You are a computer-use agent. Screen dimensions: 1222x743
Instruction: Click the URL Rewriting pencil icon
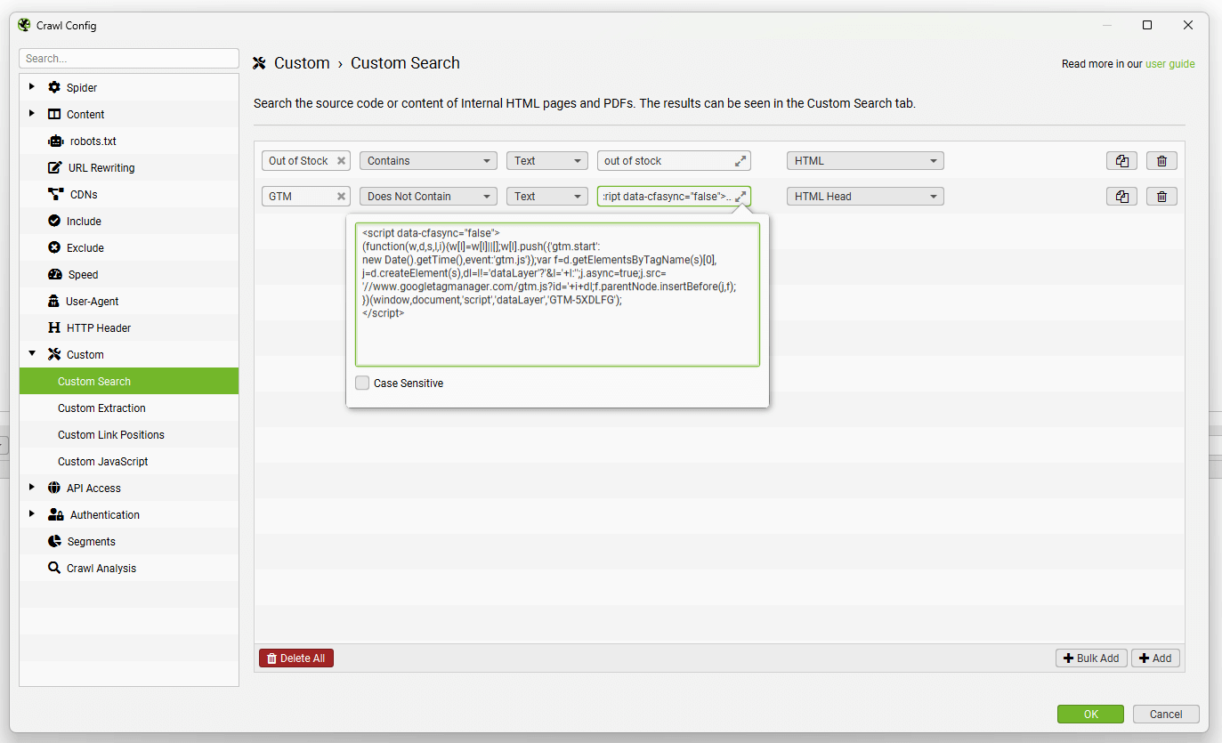coord(54,167)
